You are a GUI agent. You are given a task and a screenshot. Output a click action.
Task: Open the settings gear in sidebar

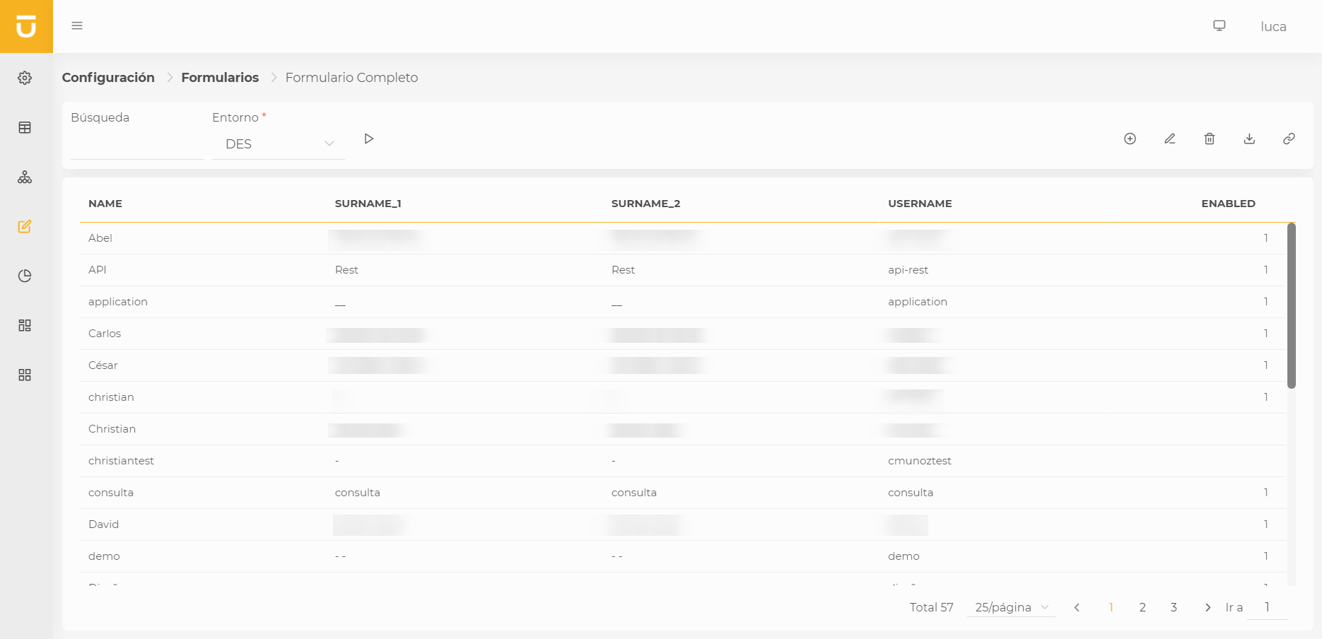click(25, 78)
